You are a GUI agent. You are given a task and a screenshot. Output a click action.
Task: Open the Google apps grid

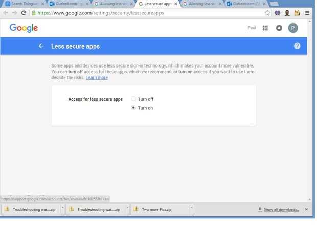[x=265, y=28]
